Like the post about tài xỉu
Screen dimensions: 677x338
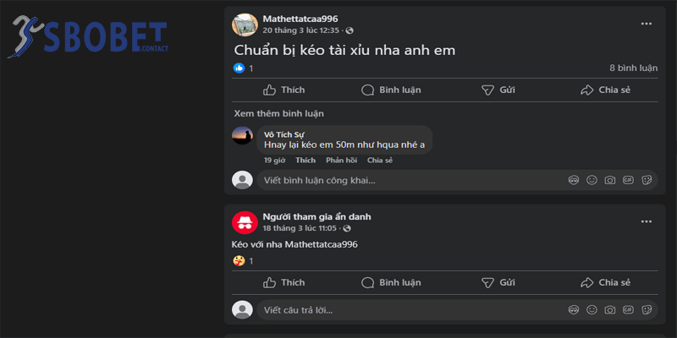coord(283,90)
